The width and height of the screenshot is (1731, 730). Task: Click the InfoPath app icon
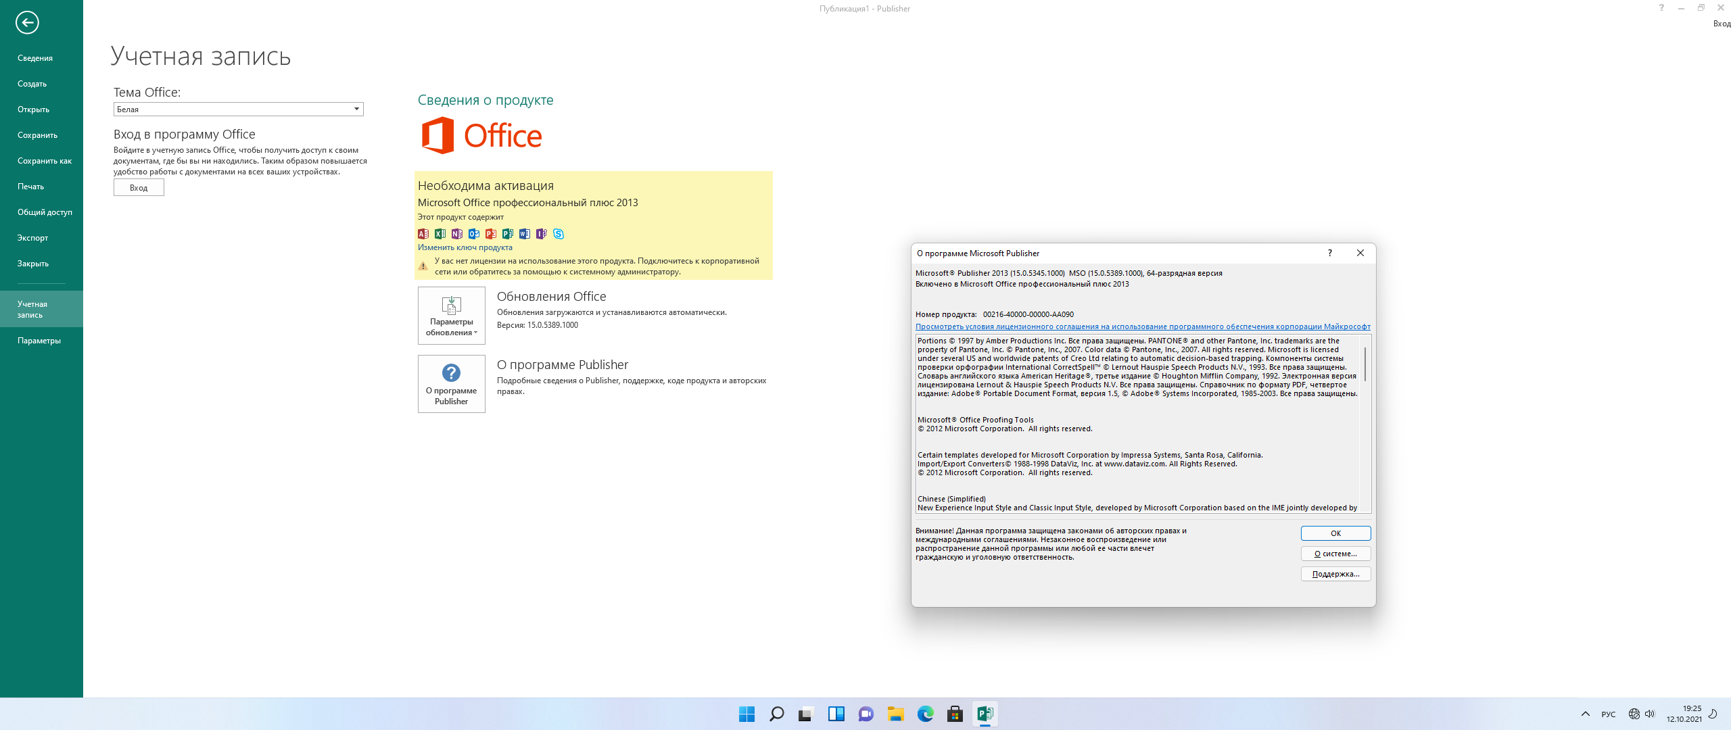pyautogui.click(x=542, y=234)
